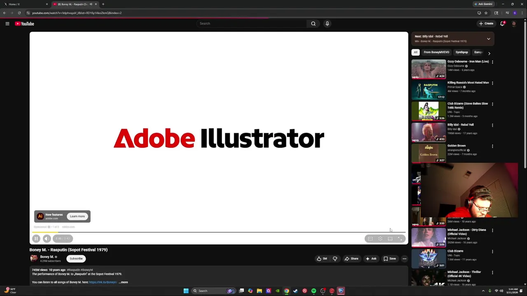This screenshot has height=296, width=527.
Task: Bookmark this page with star icon
Action: (x=486, y=13)
